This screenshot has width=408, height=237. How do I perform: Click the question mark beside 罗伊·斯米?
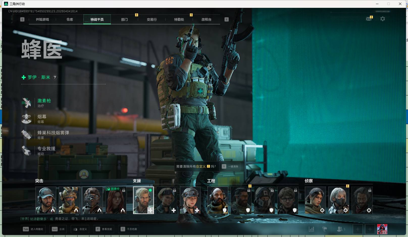click(x=55, y=77)
